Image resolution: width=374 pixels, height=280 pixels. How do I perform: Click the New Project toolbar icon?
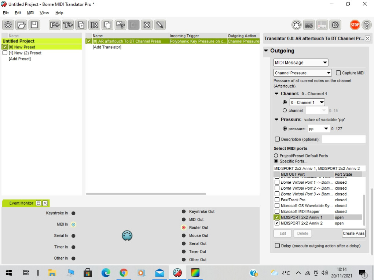click(x=8, y=25)
